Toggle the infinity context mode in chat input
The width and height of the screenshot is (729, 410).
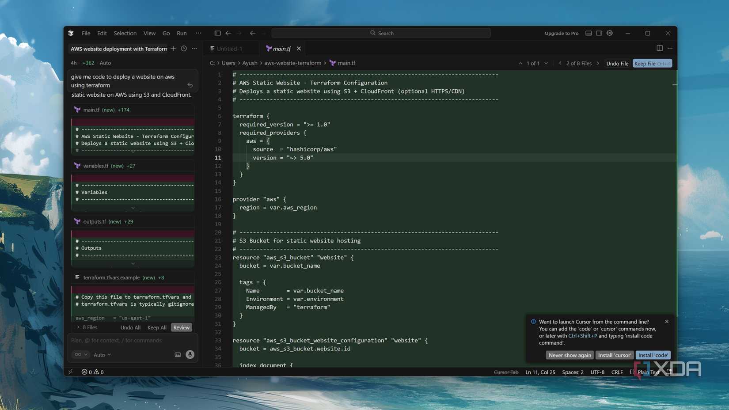coord(77,354)
